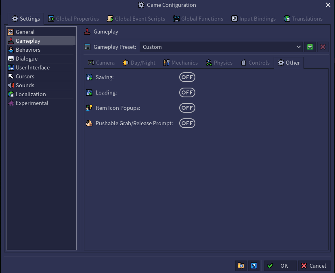Click the Pushable Grab hand icon
Screen dimensions: 335x273
[89, 123]
